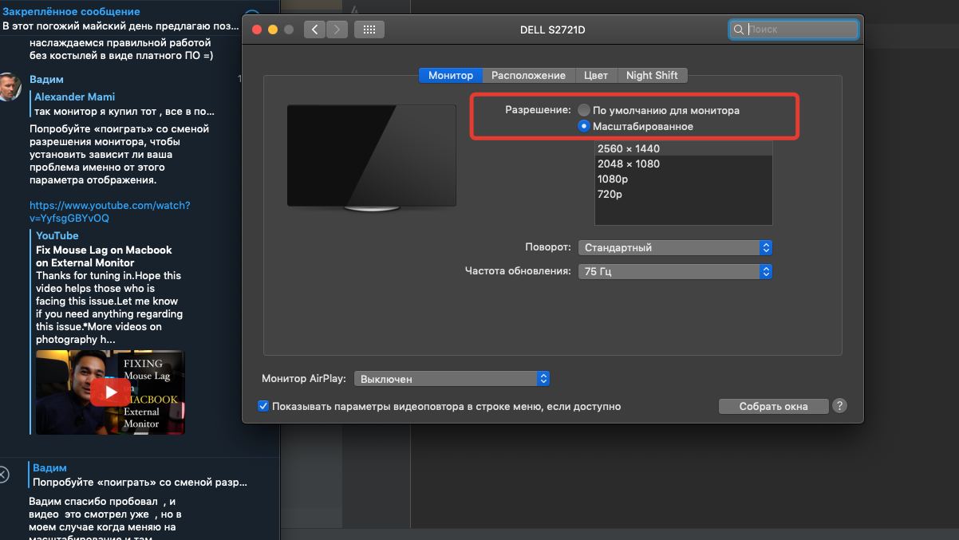Switch to the Расположение tab

coord(528,75)
